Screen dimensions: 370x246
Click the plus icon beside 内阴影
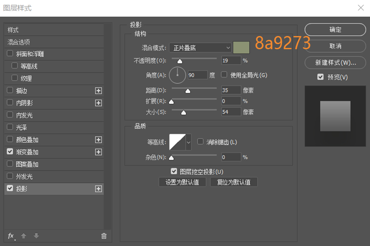click(98, 103)
